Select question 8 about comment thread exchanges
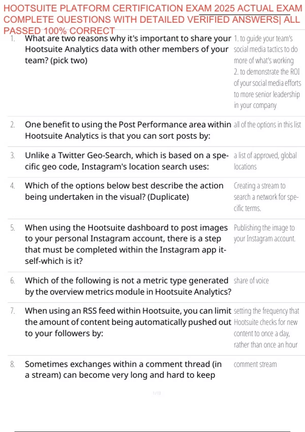The image size is (305, 432). click(x=123, y=369)
